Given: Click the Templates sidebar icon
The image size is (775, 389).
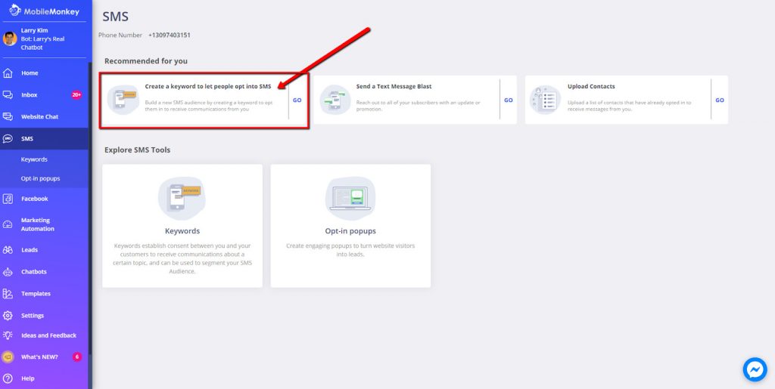Looking at the screenshot, I should click(8, 294).
